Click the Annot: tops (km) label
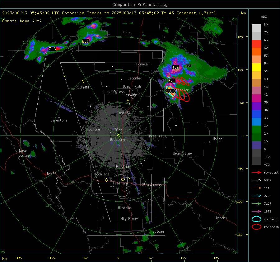280x262 pixels. pos(22,21)
